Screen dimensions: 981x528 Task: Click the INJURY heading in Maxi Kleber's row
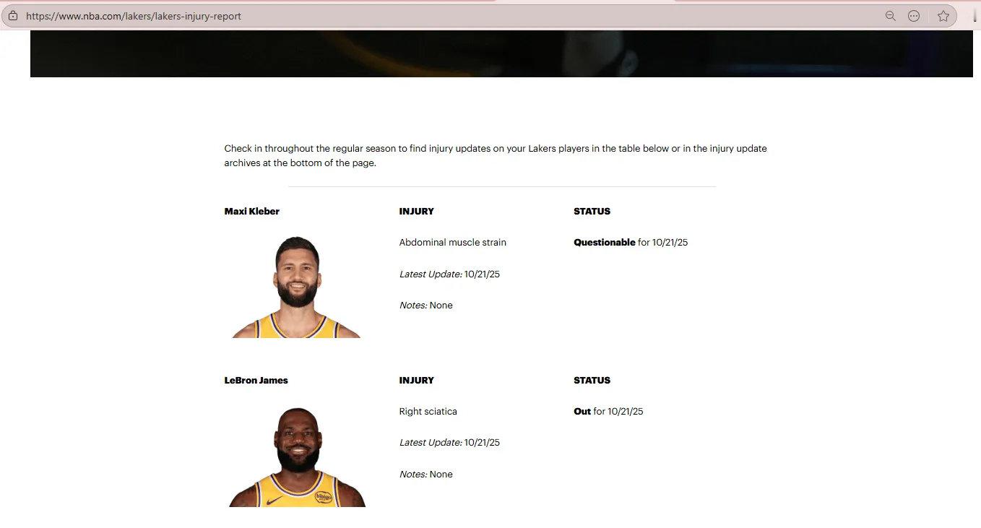(417, 212)
